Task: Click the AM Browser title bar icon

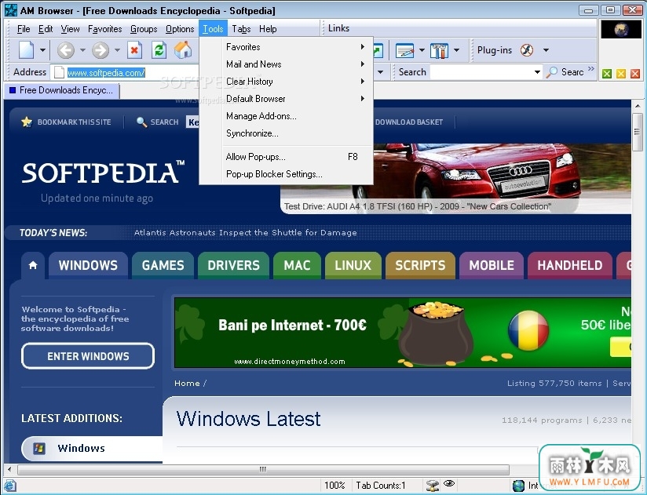Action: (x=10, y=10)
